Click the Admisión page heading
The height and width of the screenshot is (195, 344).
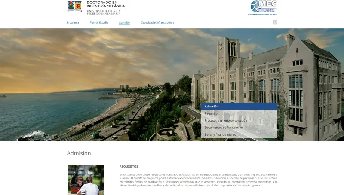[x=79, y=153]
